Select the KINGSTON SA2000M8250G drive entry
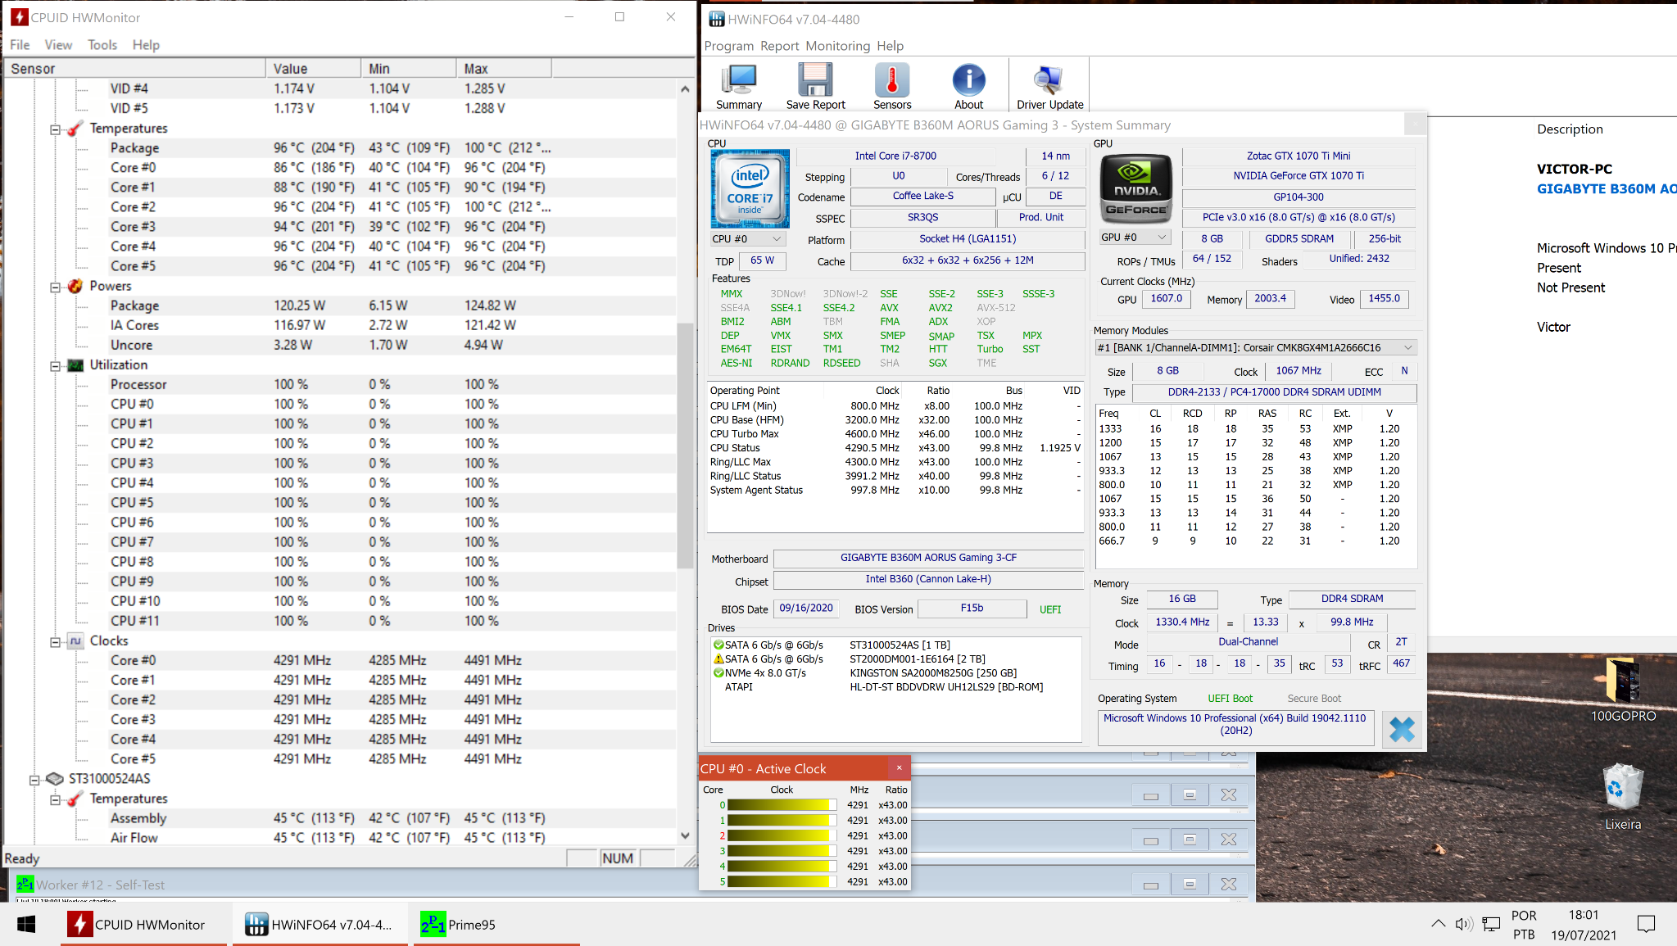This screenshot has width=1677, height=946. click(865, 673)
